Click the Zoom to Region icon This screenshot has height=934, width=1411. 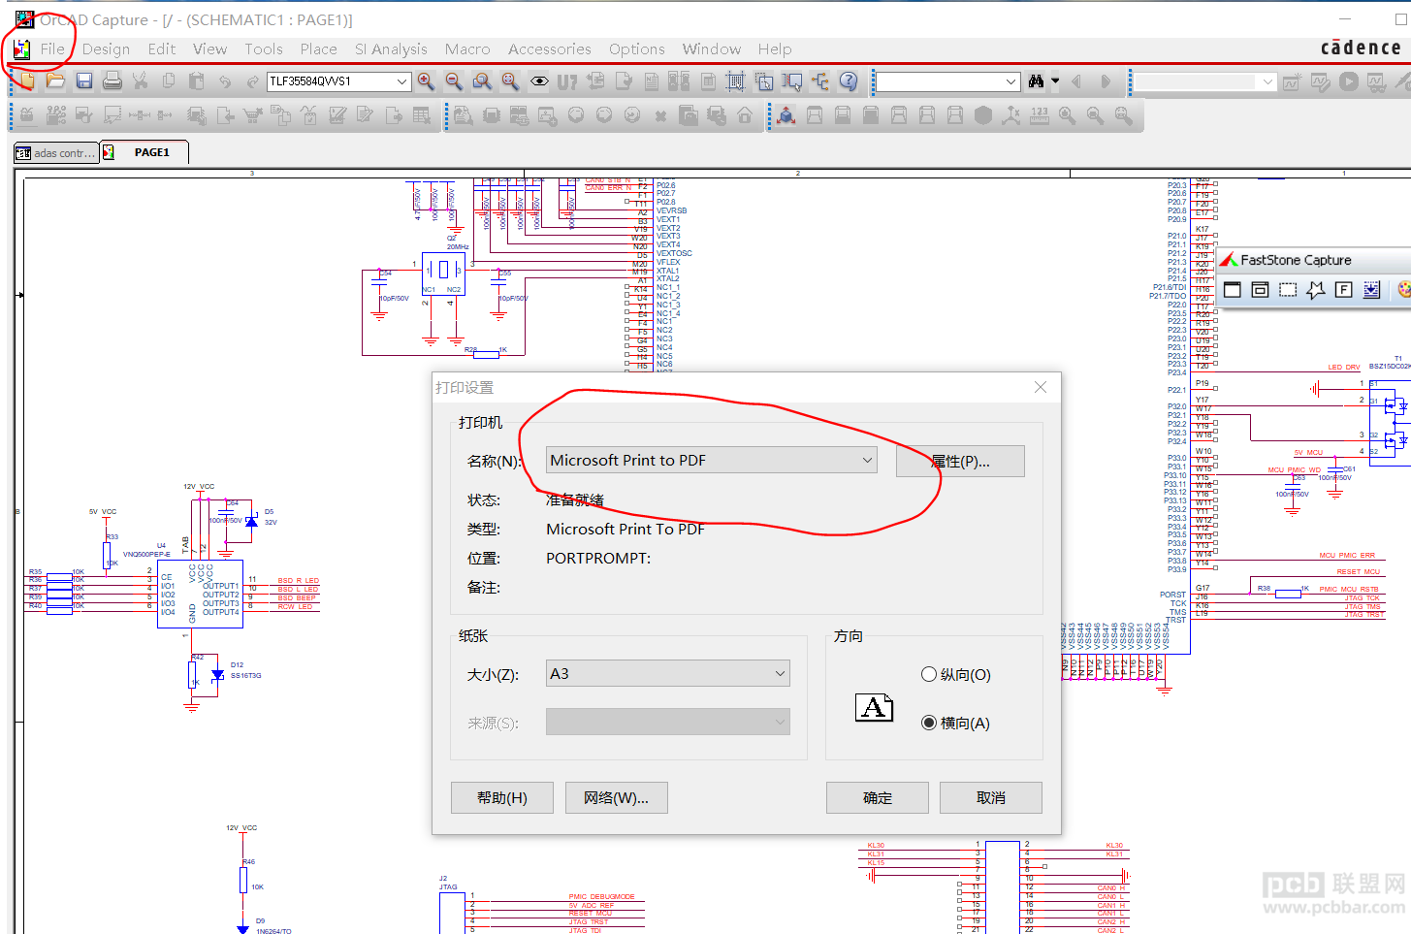coord(482,81)
